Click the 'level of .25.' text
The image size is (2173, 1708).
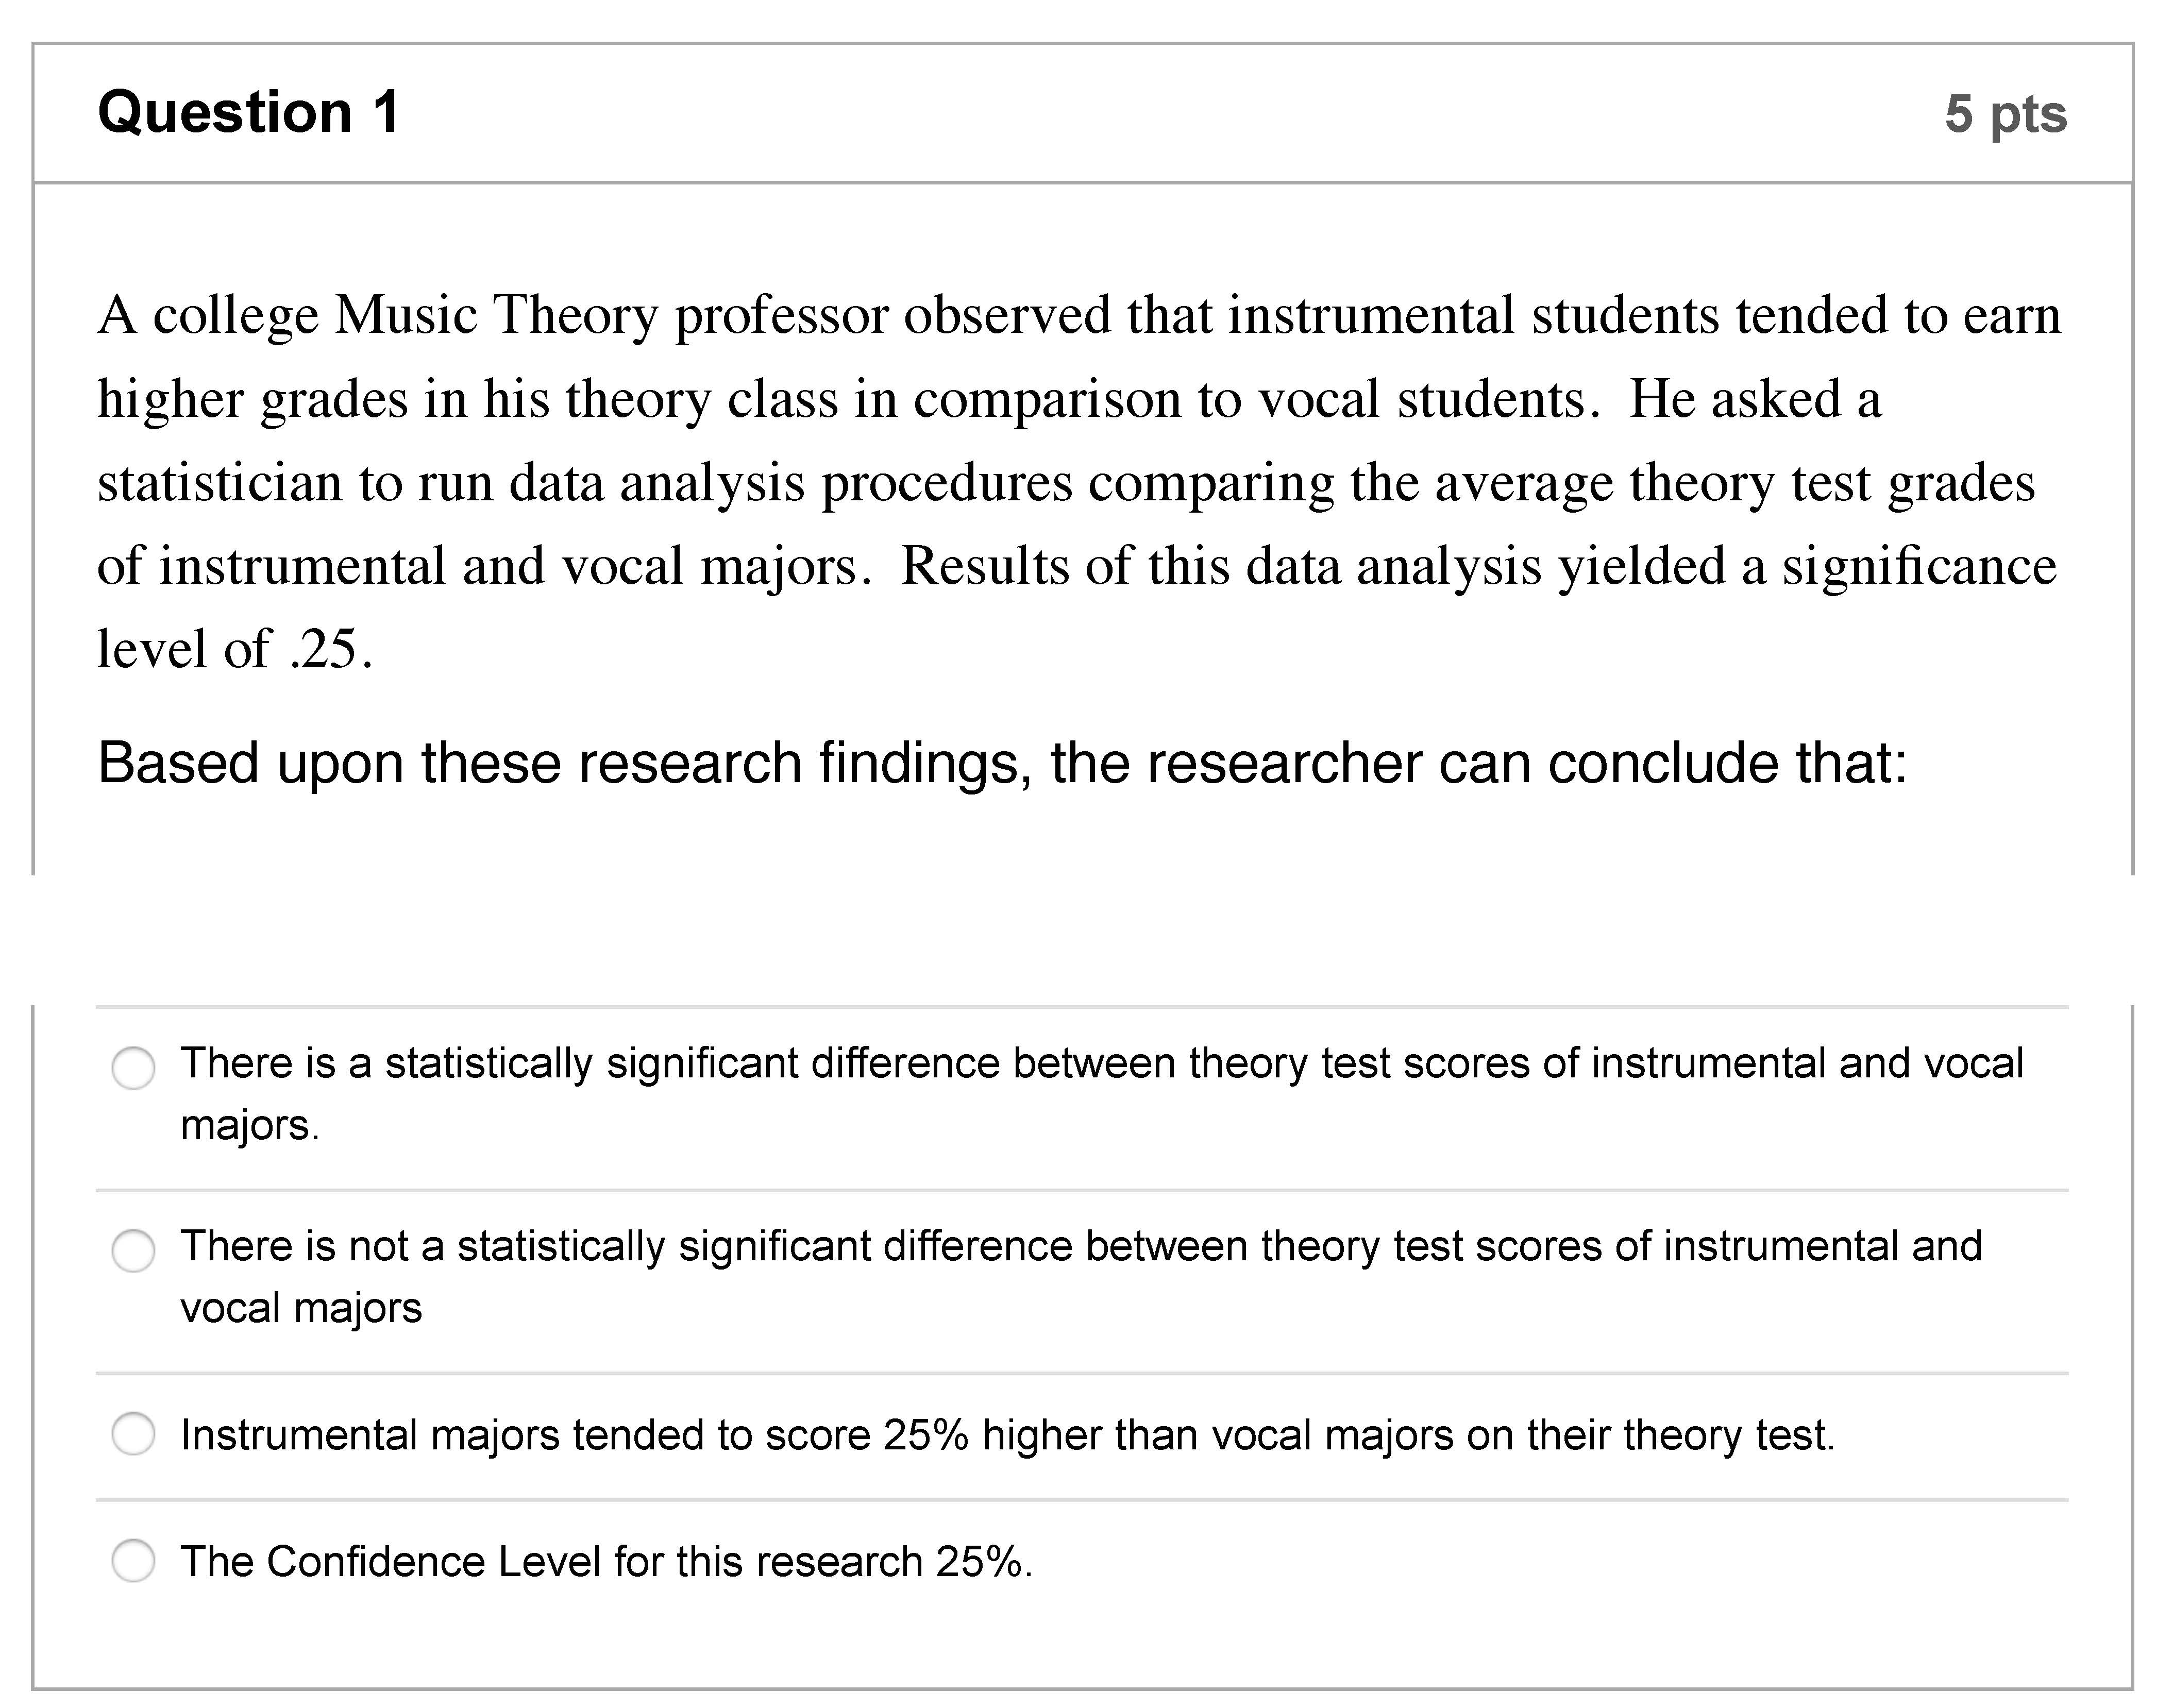235,649
